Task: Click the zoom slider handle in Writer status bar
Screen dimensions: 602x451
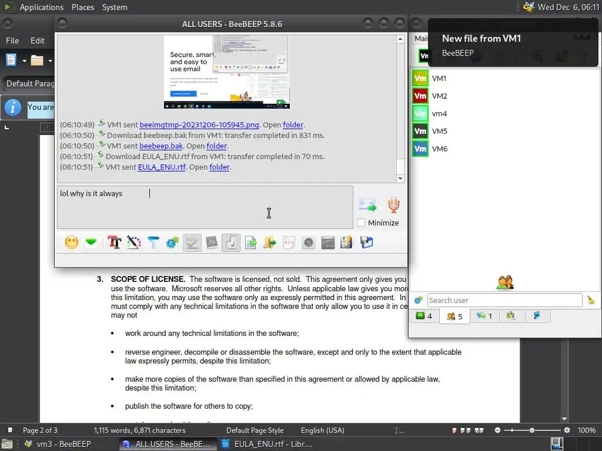Action: pos(531,430)
